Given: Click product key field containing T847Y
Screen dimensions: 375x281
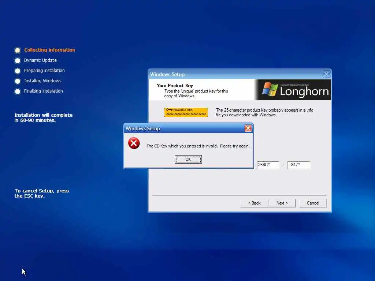Looking at the screenshot, I should (299, 165).
